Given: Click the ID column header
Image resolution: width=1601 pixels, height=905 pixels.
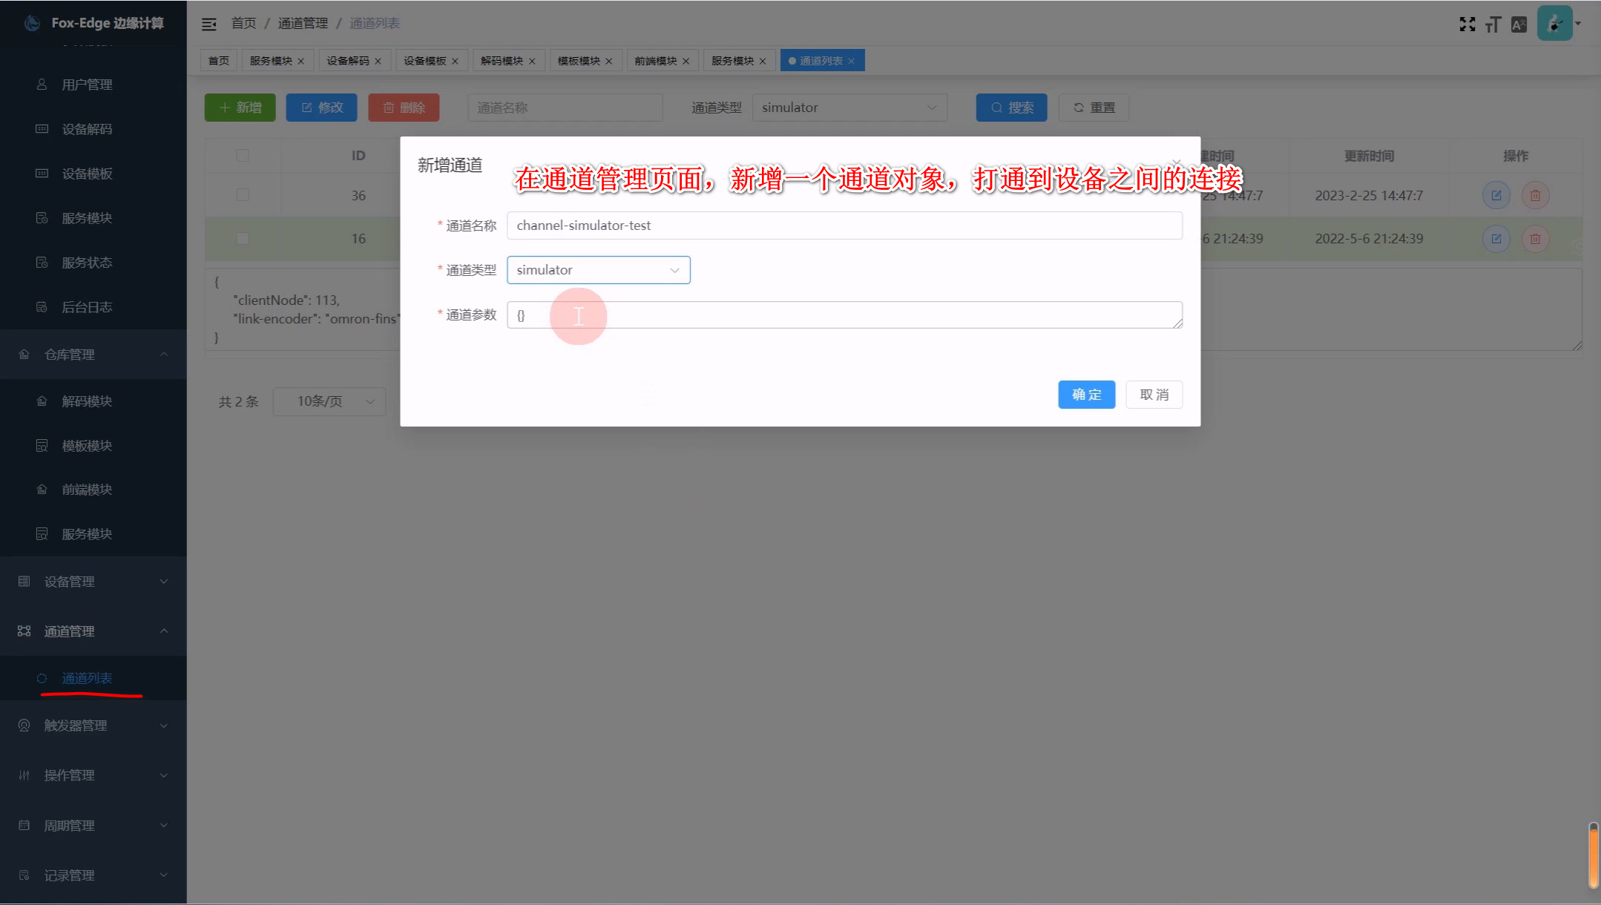Looking at the screenshot, I should pyautogui.click(x=358, y=156).
